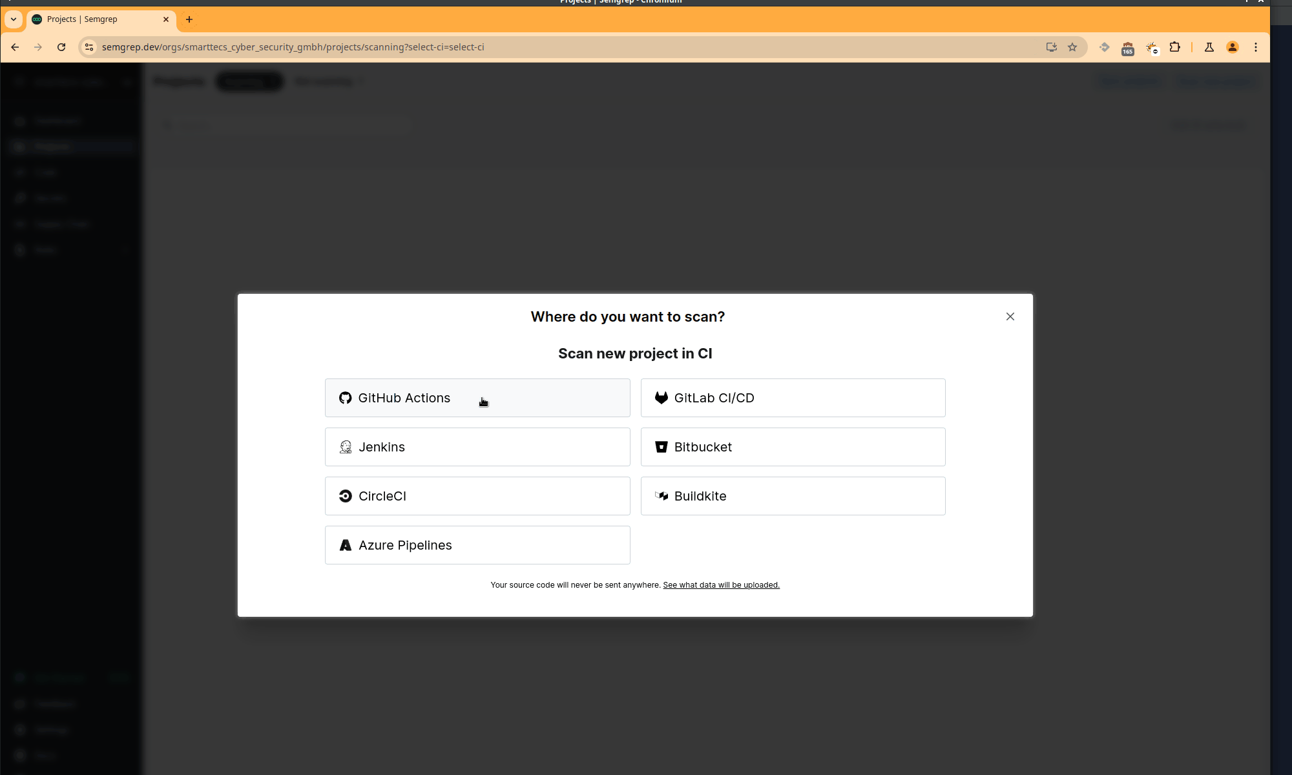Image resolution: width=1292 pixels, height=775 pixels.
Task: Open the tab search dropdown arrow
Action: click(x=14, y=19)
